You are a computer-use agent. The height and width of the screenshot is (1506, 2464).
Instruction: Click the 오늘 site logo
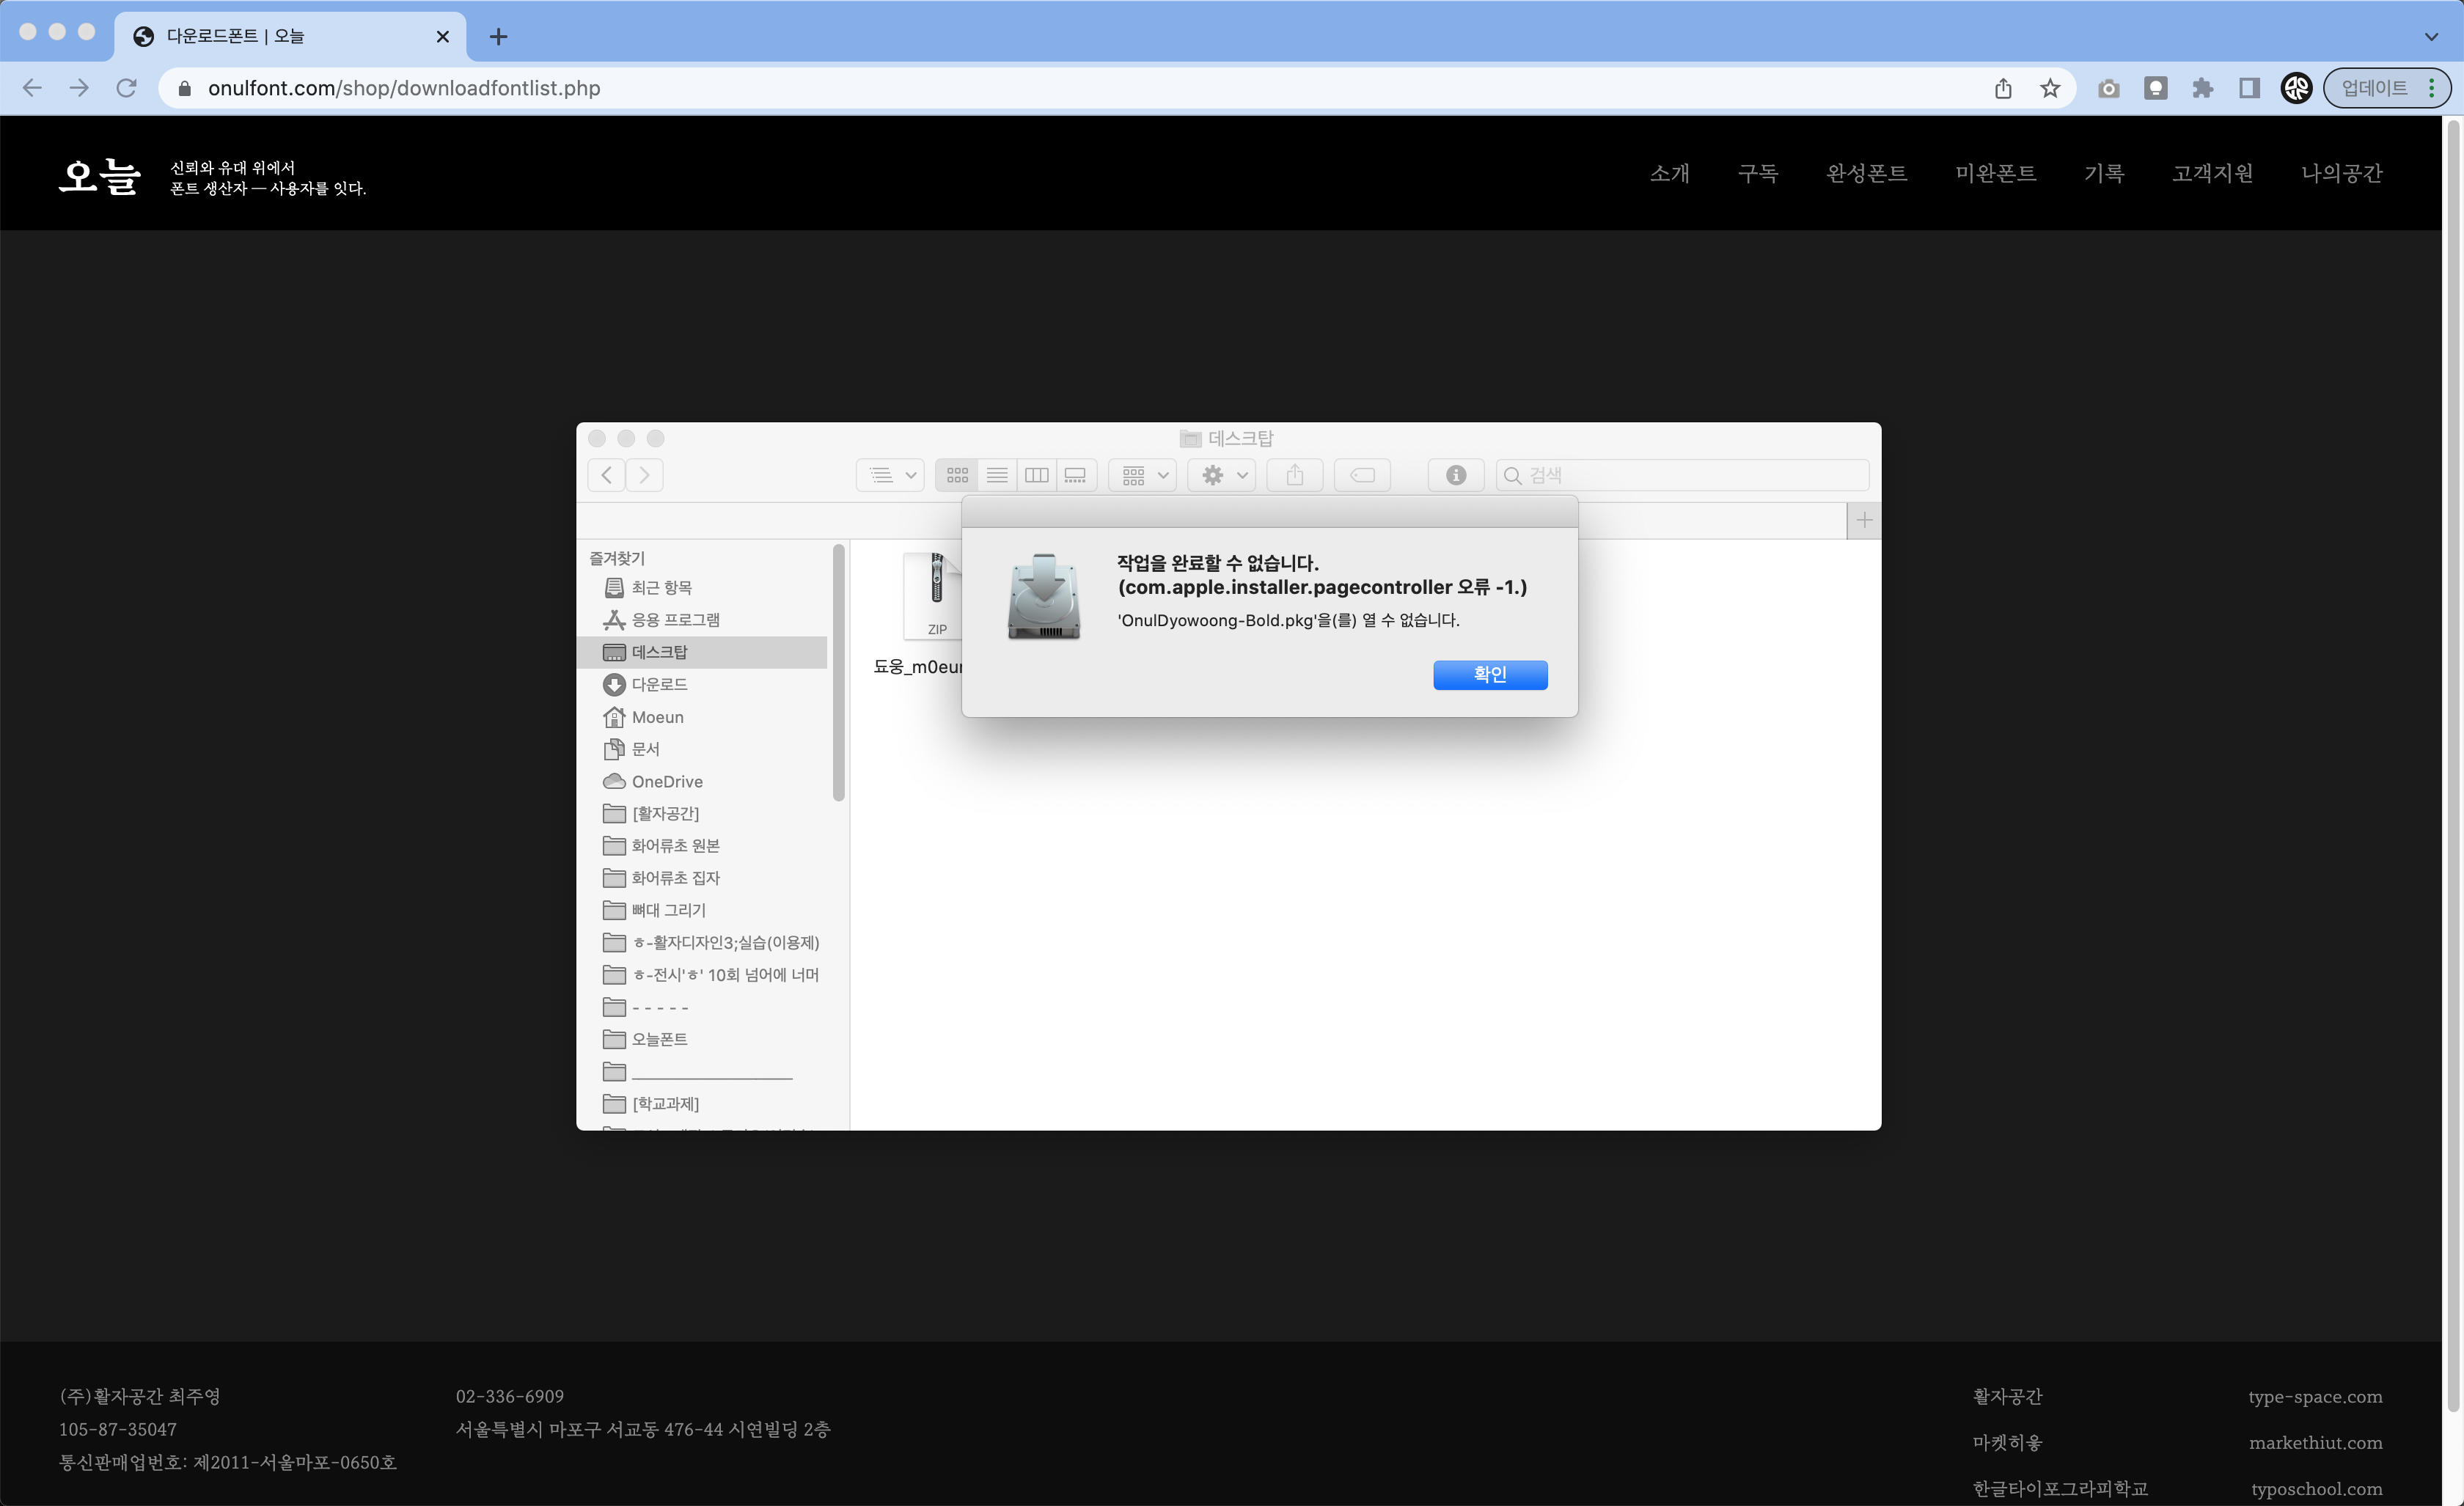(99, 176)
